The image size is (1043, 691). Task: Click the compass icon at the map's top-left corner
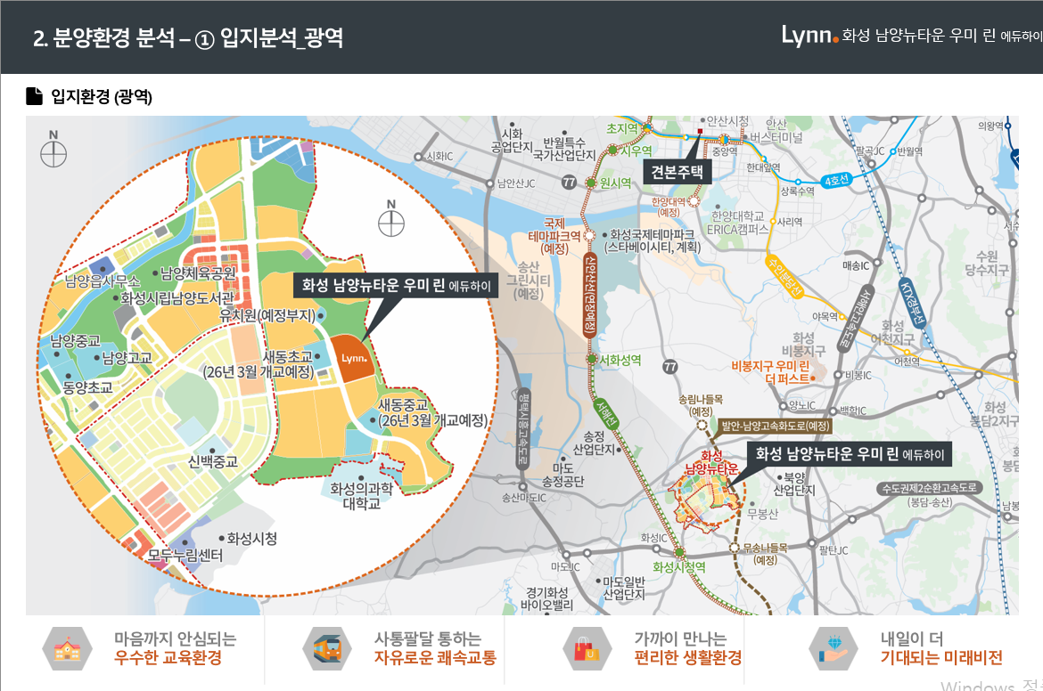pyautogui.click(x=53, y=153)
